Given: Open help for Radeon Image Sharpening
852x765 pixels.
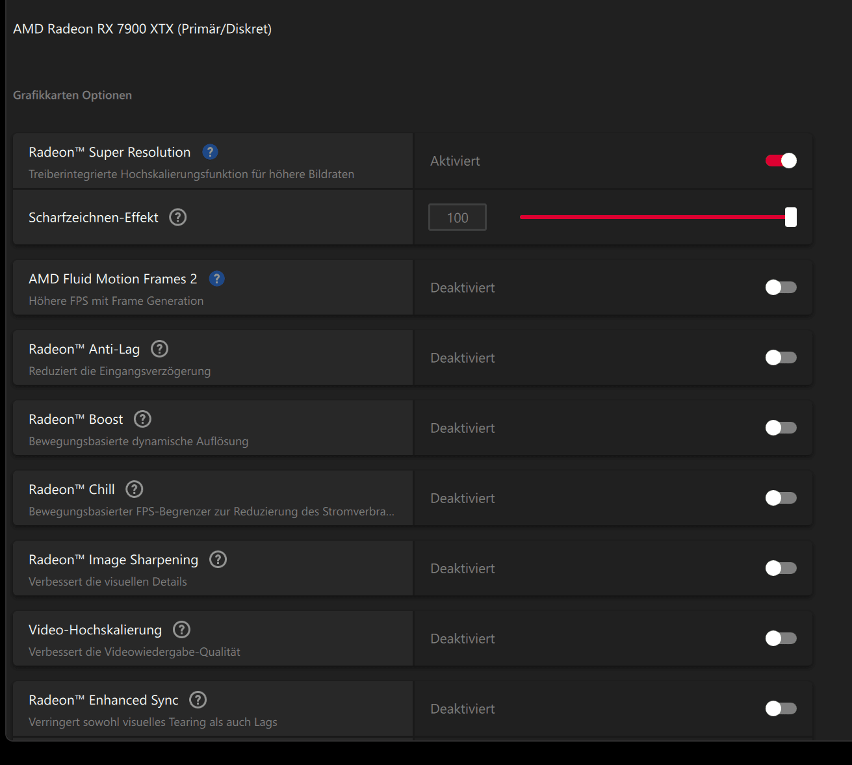Looking at the screenshot, I should tap(218, 560).
